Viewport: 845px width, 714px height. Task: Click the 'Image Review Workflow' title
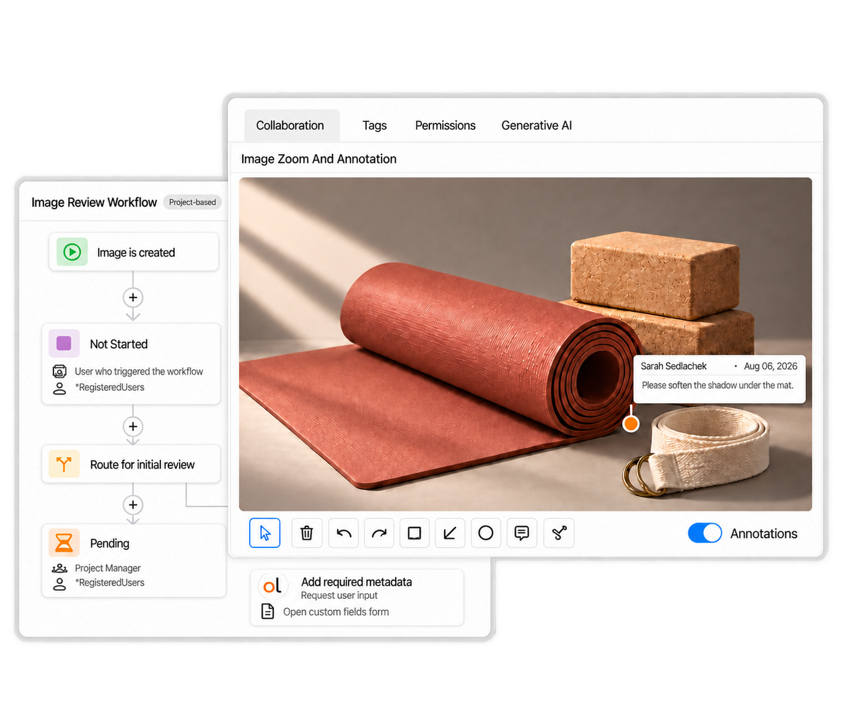94,202
